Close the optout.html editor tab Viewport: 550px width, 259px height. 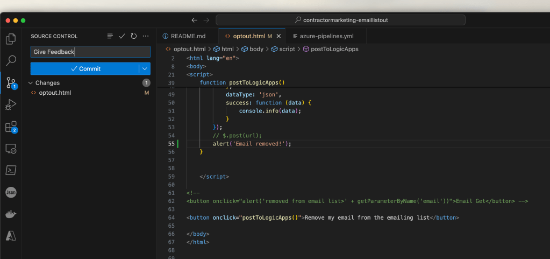[x=279, y=36]
